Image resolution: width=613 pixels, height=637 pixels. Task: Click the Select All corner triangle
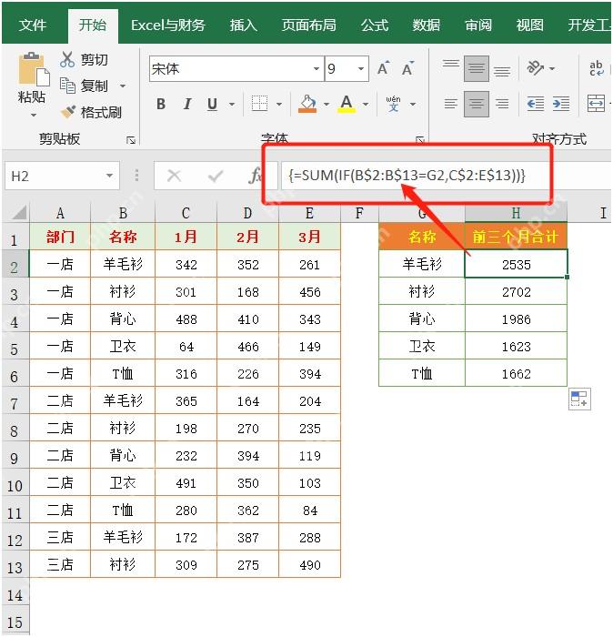tap(19, 213)
